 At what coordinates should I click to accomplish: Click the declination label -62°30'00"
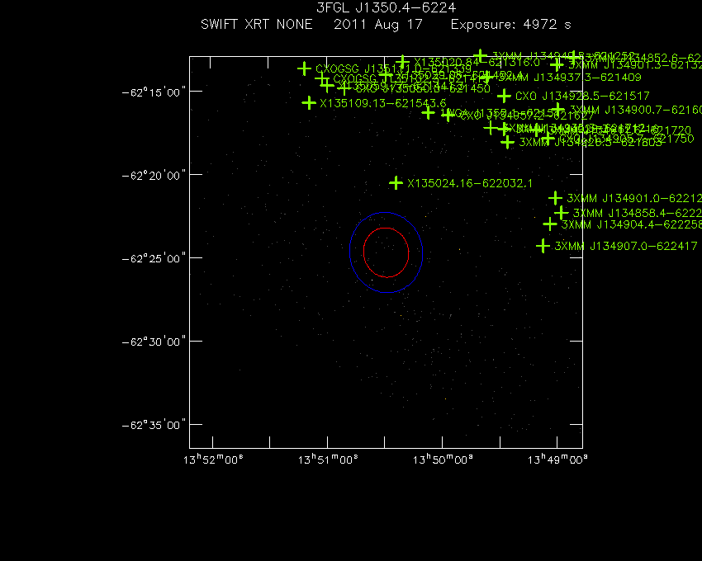(x=154, y=342)
